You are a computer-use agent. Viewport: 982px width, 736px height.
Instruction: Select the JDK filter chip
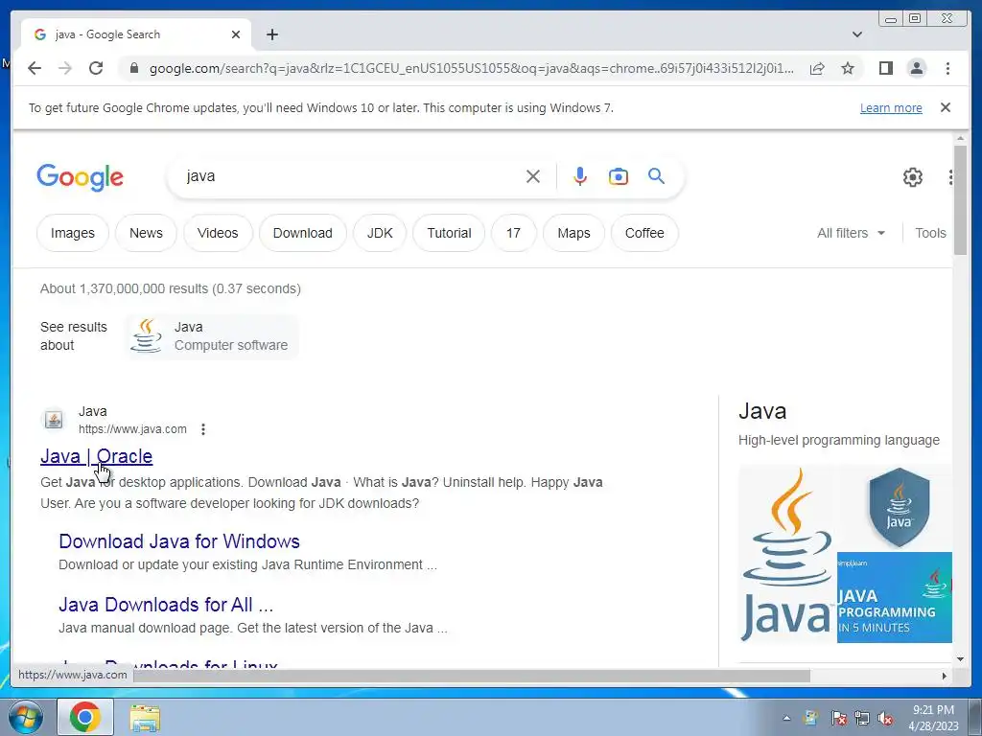click(380, 233)
